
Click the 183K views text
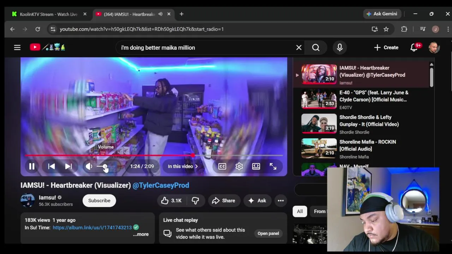(37, 220)
